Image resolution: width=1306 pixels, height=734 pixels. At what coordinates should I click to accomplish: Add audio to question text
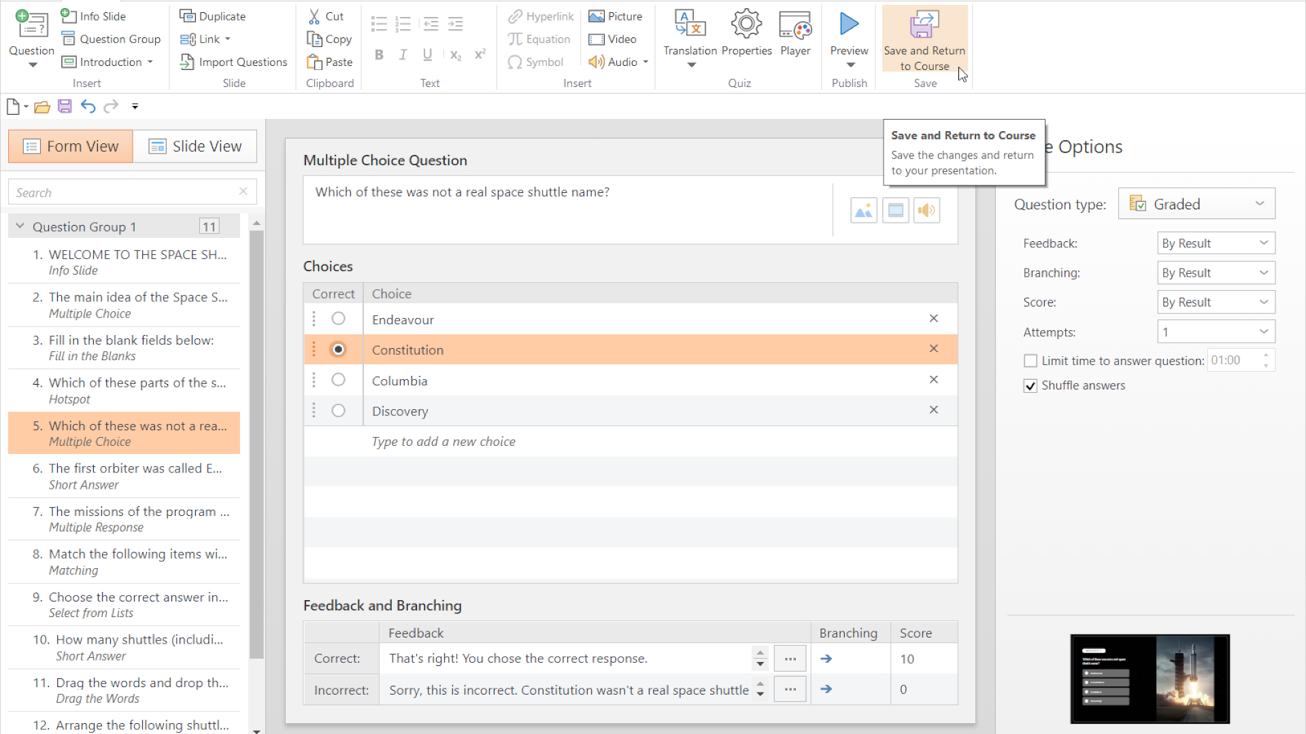[x=926, y=211]
